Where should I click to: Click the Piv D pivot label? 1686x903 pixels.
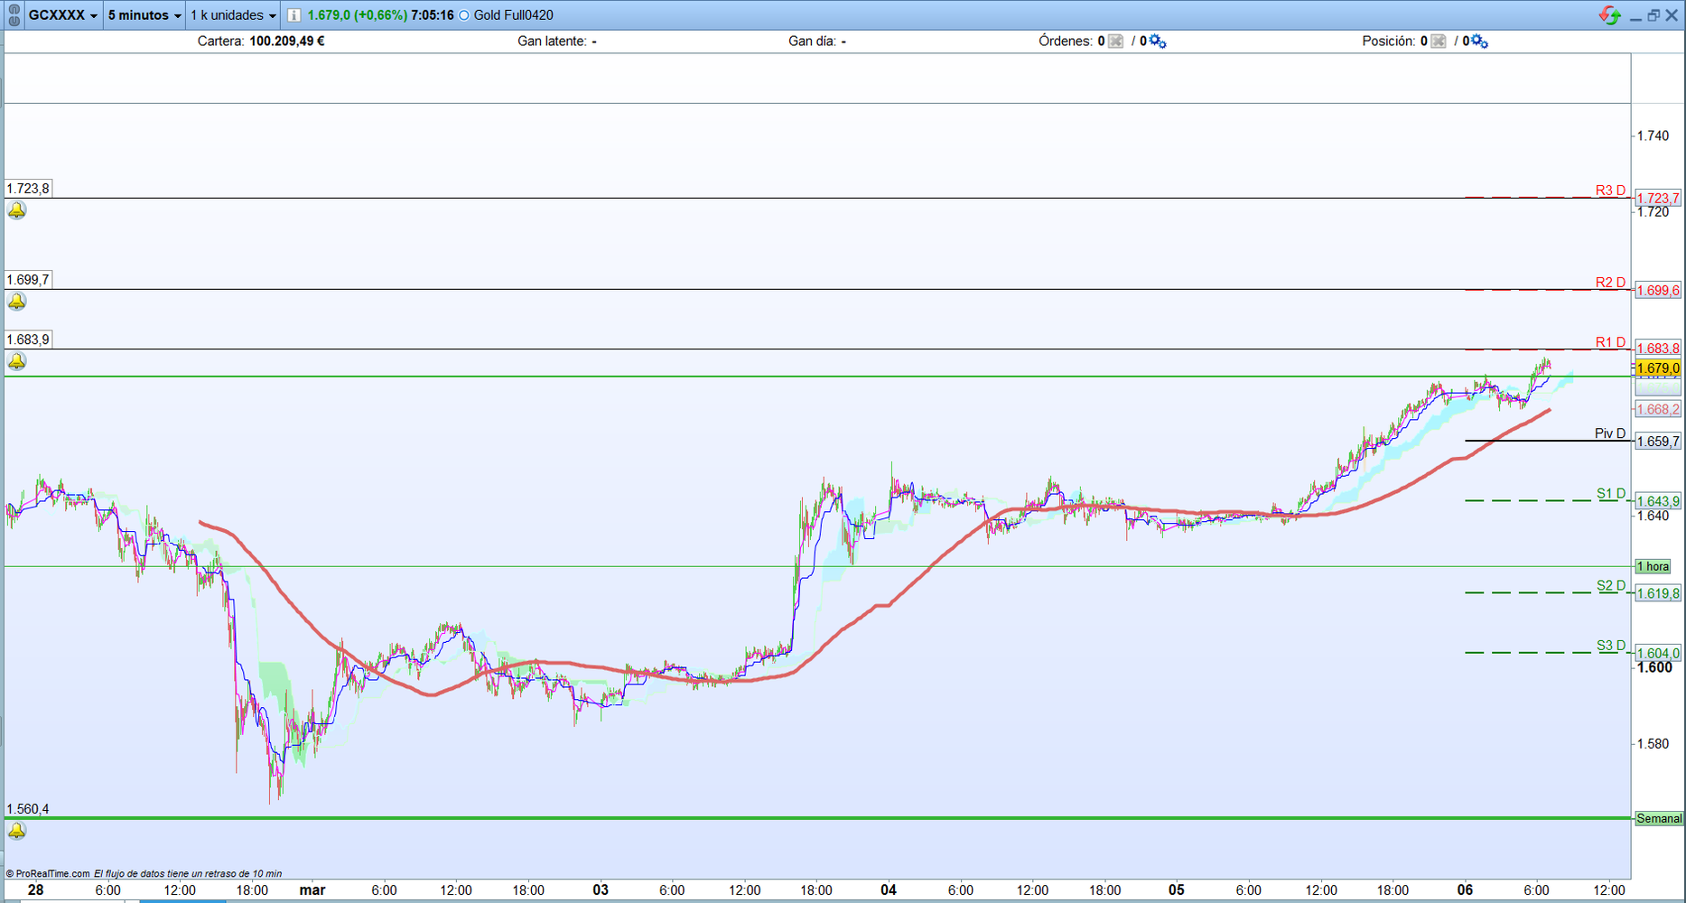point(1610,433)
